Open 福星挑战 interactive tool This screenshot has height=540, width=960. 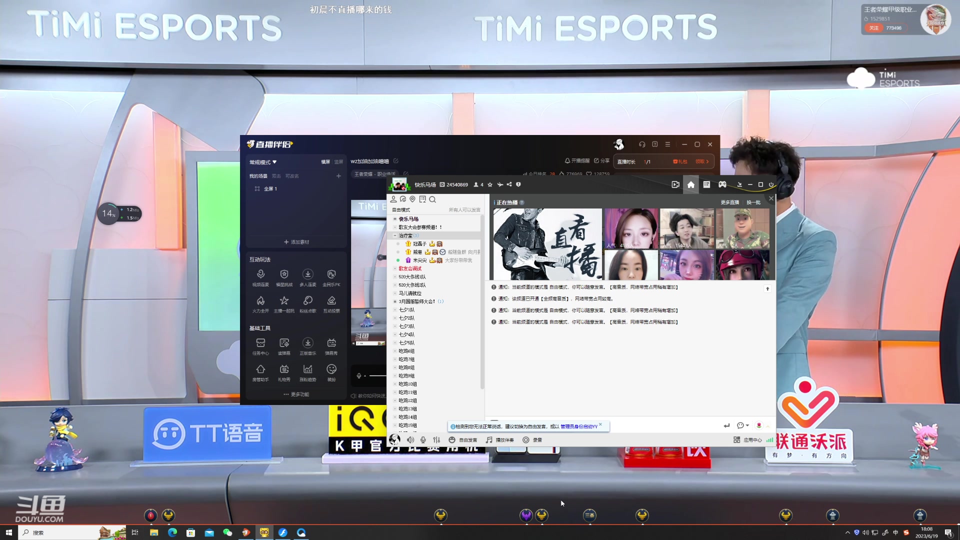click(284, 277)
